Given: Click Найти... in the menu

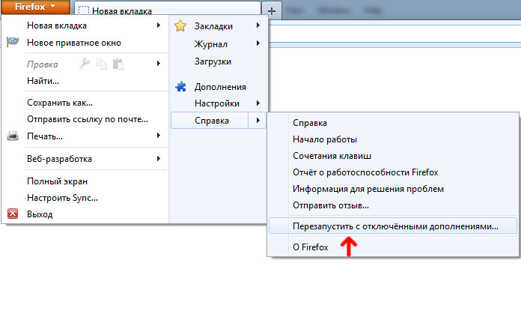Looking at the screenshot, I should pyautogui.click(x=43, y=80).
